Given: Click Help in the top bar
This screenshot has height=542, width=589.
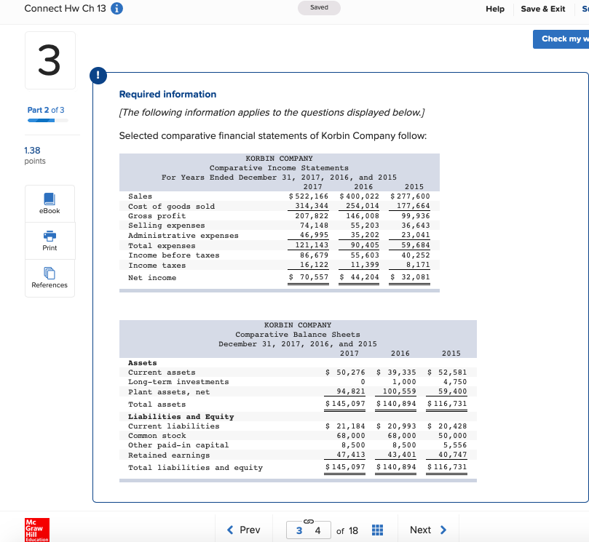Looking at the screenshot, I should coord(495,8).
